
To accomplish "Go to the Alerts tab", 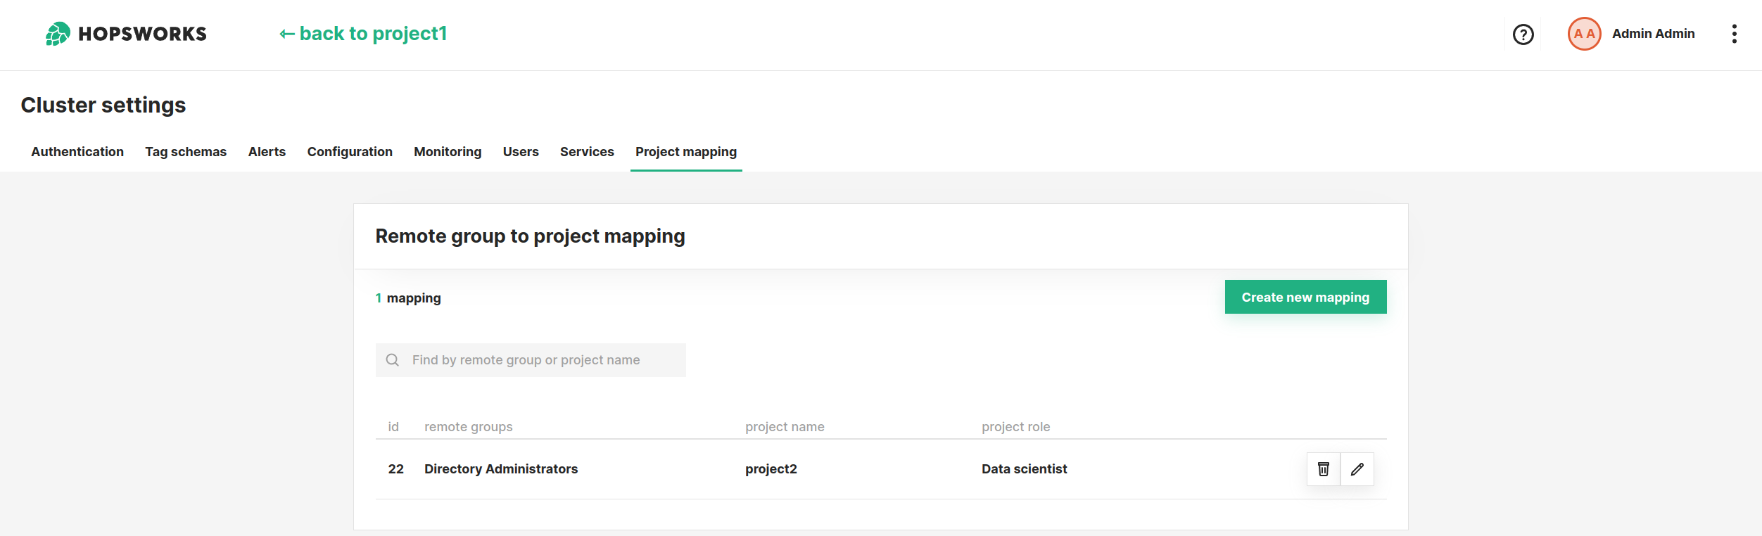I will [267, 152].
